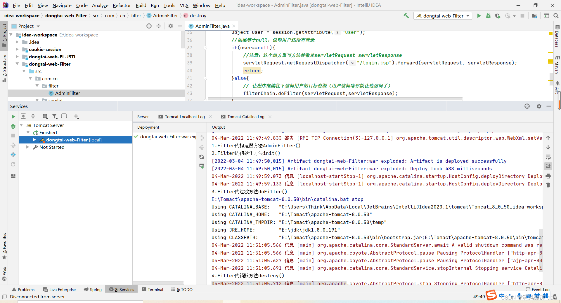Screen dimensions: 561x303
Task: Open Java Enterprise tool window
Action: (59, 290)
